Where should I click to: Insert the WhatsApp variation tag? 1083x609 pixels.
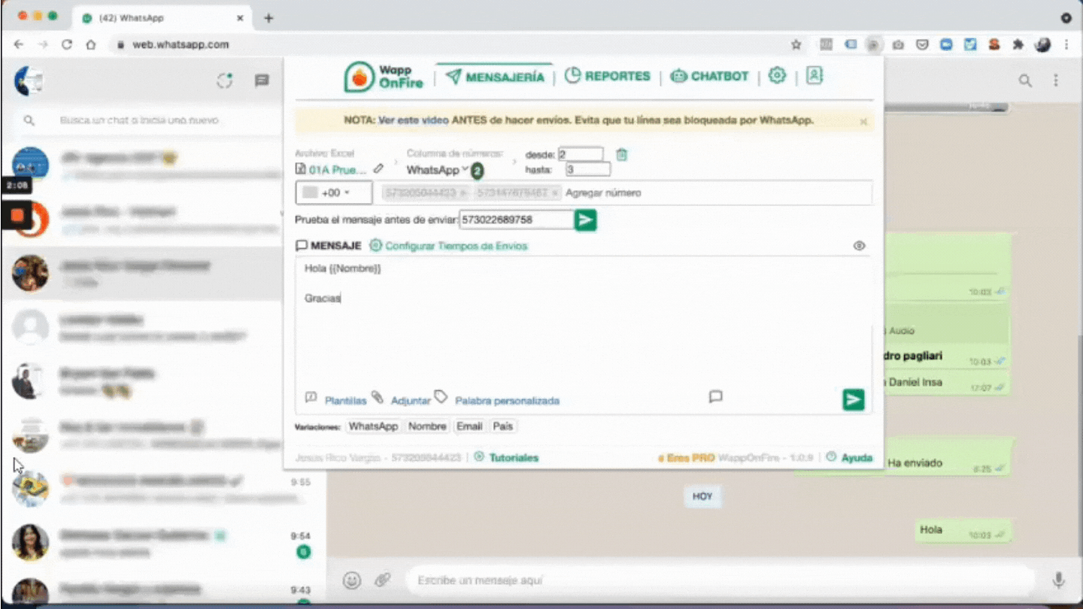pyautogui.click(x=373, y=426)
